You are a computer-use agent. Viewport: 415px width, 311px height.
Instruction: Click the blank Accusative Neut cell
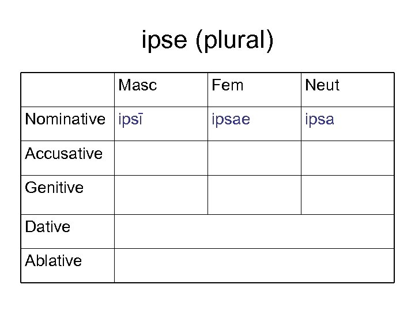[x=348, y=158]
